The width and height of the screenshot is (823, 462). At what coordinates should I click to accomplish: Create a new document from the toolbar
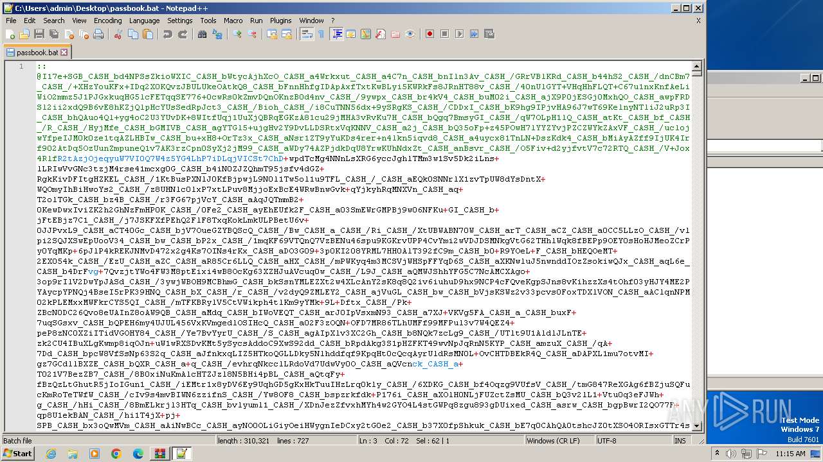pyautogui.click(x=10, y=34)
